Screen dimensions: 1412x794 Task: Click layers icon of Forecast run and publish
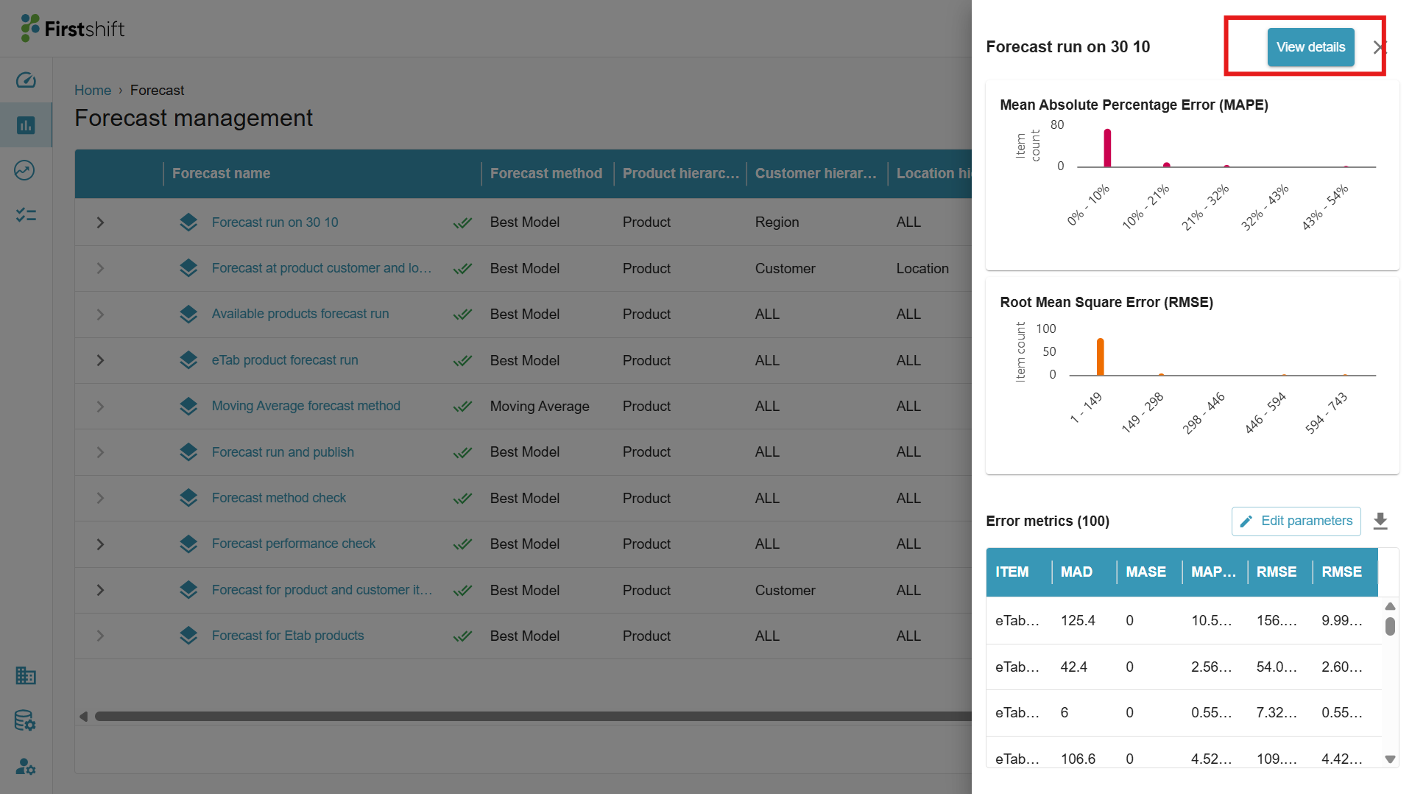(188, 452)
